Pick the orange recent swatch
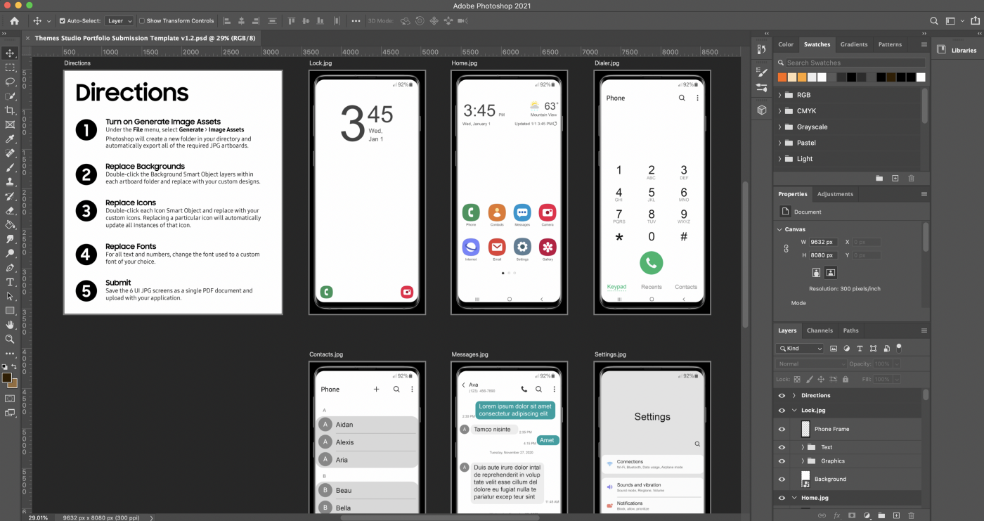The width and height of the screenshot is (984, 521). click(x=782, y=77)
